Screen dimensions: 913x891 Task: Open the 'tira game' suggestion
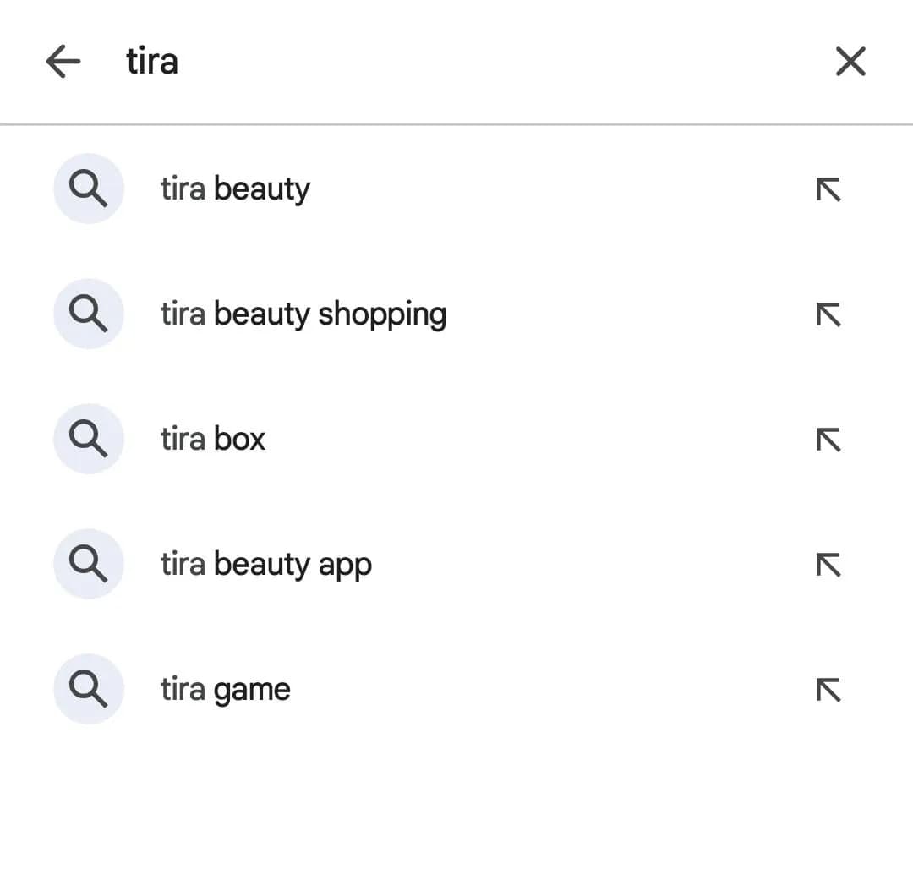[x=226, y=689]
